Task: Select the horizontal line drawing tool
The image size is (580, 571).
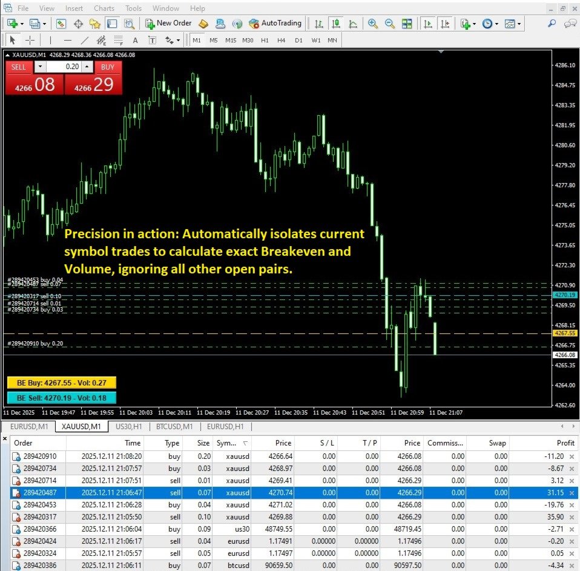Action: [x=67, y=40]
